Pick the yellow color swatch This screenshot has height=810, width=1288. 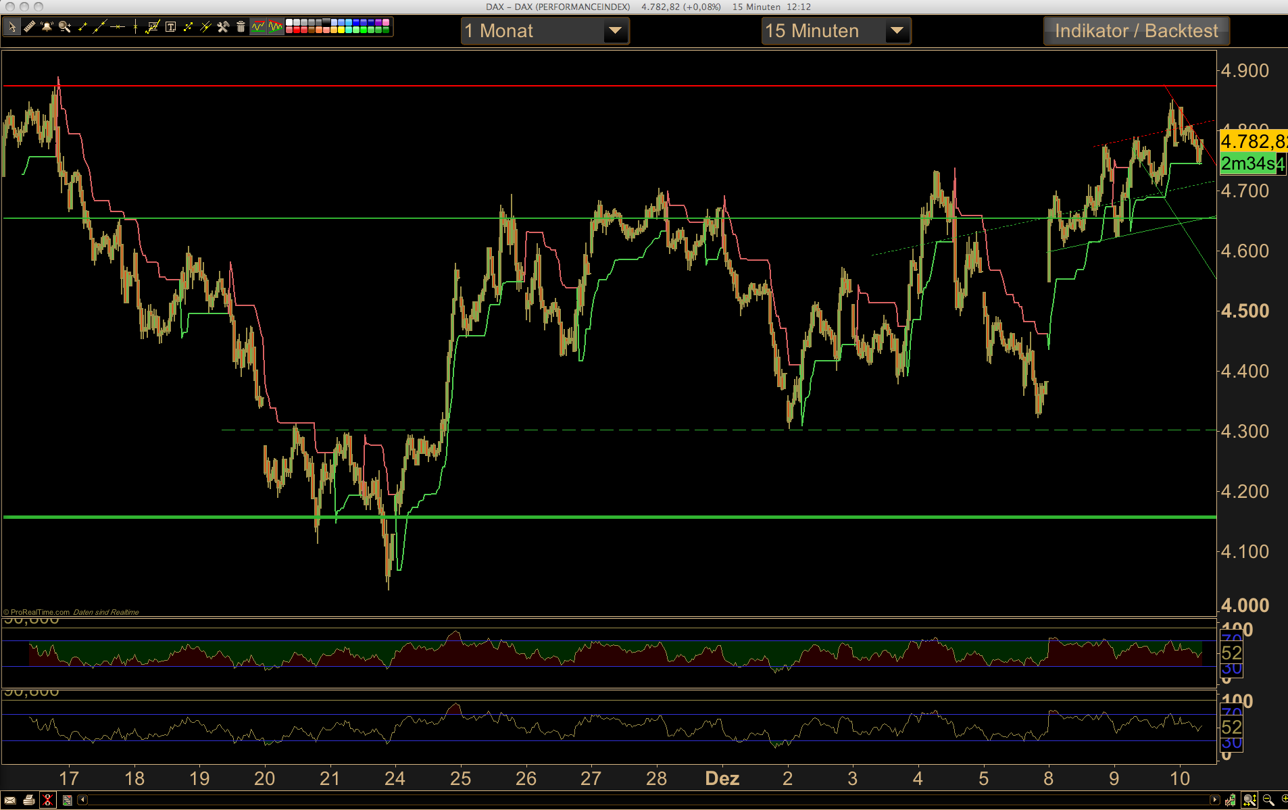coord(341,30)
